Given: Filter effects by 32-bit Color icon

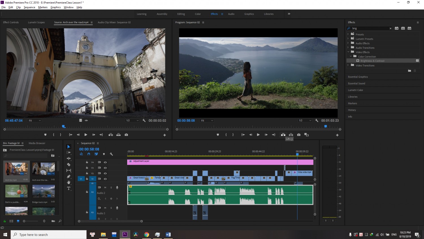Looking at the screenshot, I should click(403, 28).
